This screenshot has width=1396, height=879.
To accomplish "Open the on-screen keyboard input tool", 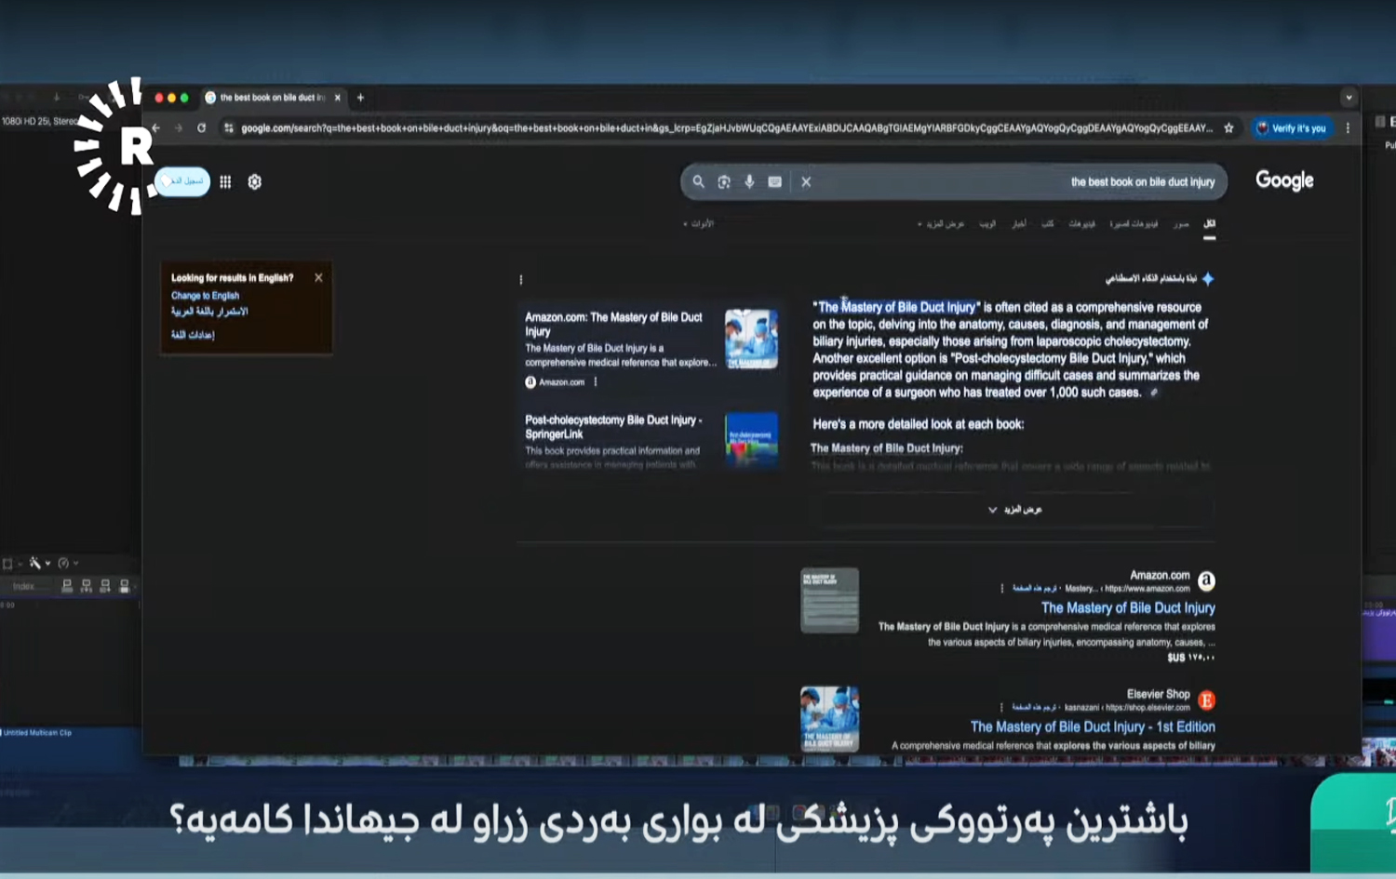I will coord(774,182).
